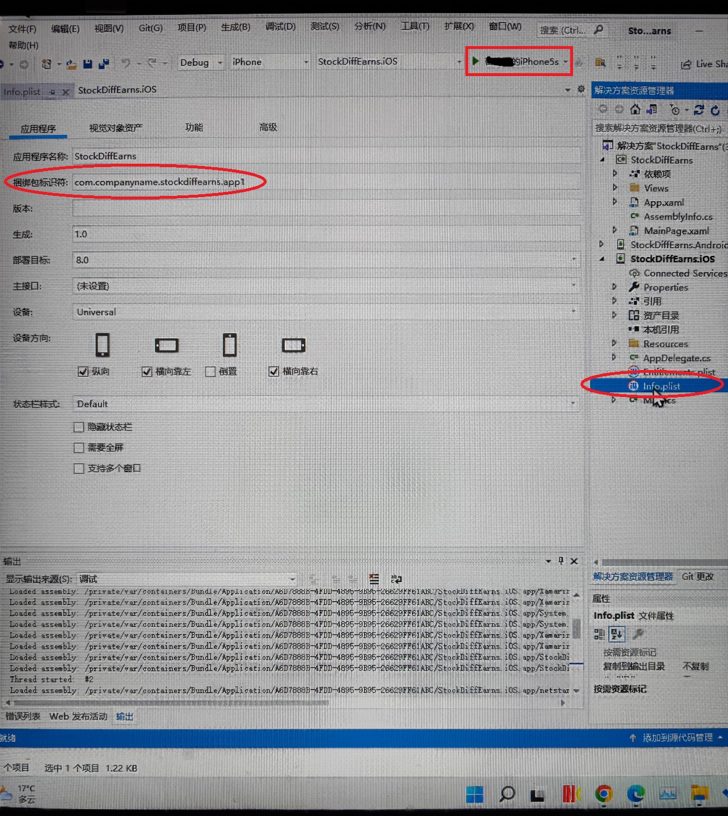Switch to the Git 更改 panel

click(699, 576)
